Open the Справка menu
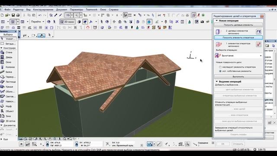The image size is (277, 156). coord(113,10)
